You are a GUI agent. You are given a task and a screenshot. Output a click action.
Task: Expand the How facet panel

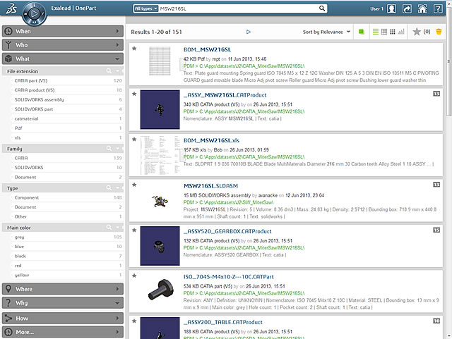click(63, 319)
